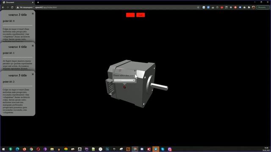This screenshot has width=271, height=152.
Task: Open Opera from the taskbar
Action: click(x=38, y=149)
